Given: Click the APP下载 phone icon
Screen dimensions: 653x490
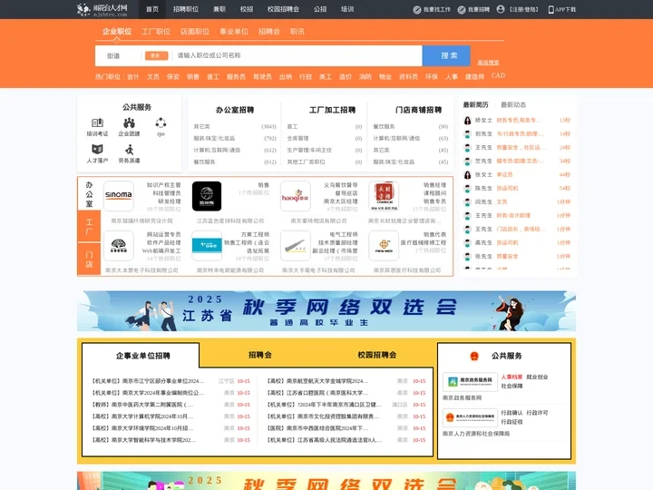Looking at the screenshot, I should (551, 10).
